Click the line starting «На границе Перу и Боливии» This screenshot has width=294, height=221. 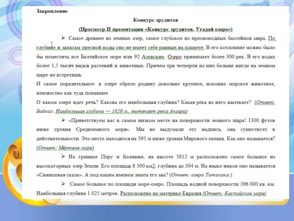(x=172, y=157)
